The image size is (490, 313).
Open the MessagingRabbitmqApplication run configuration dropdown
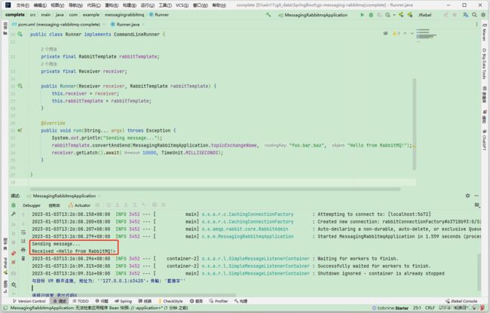pos(313,14)
